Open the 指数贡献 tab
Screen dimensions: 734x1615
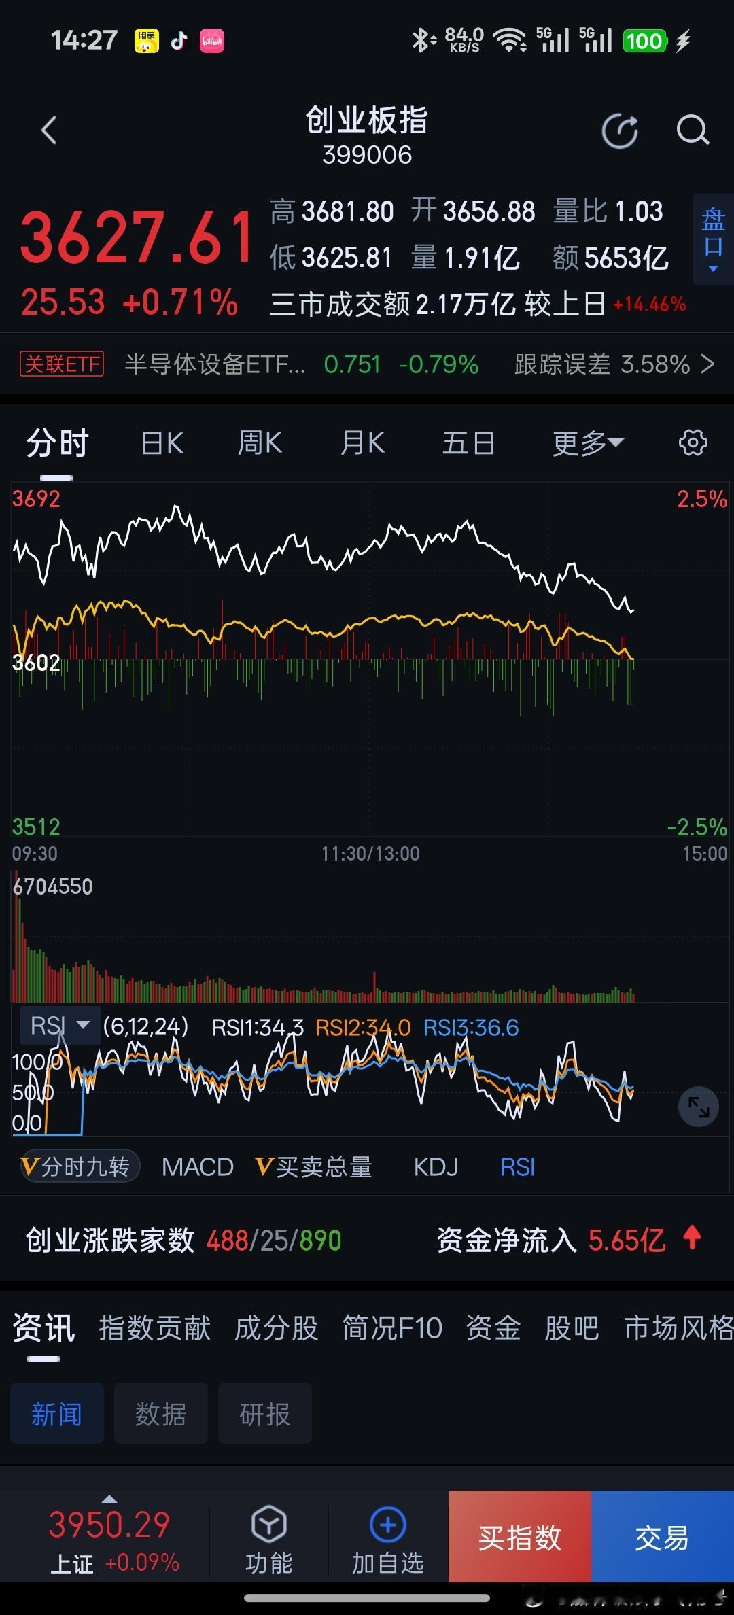coord(155,1327)
